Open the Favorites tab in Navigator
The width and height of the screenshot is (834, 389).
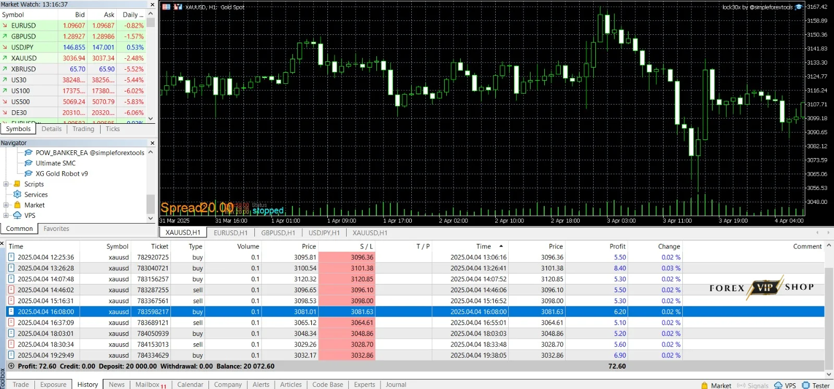pos(56,229)
